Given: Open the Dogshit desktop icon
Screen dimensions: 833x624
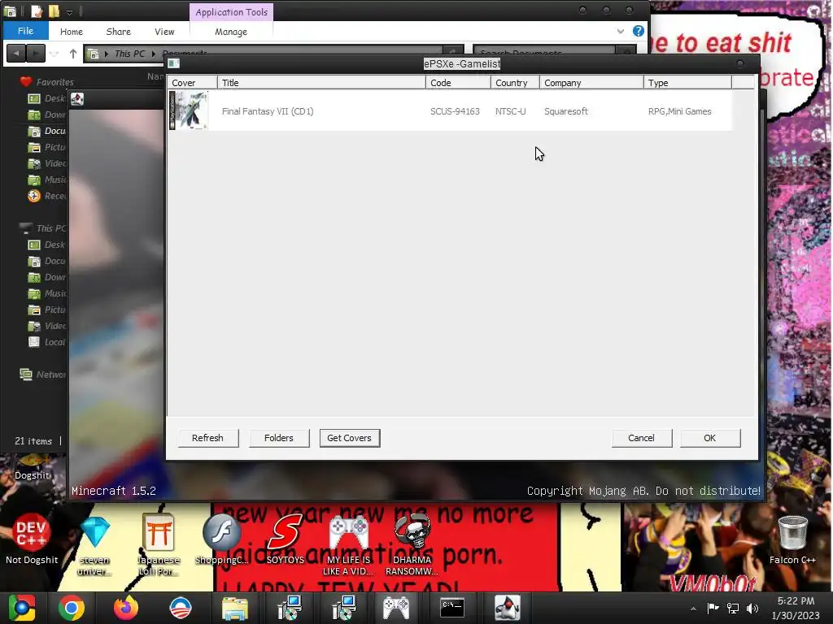Looking at the screenshot, I should click(x=33, y=469).
